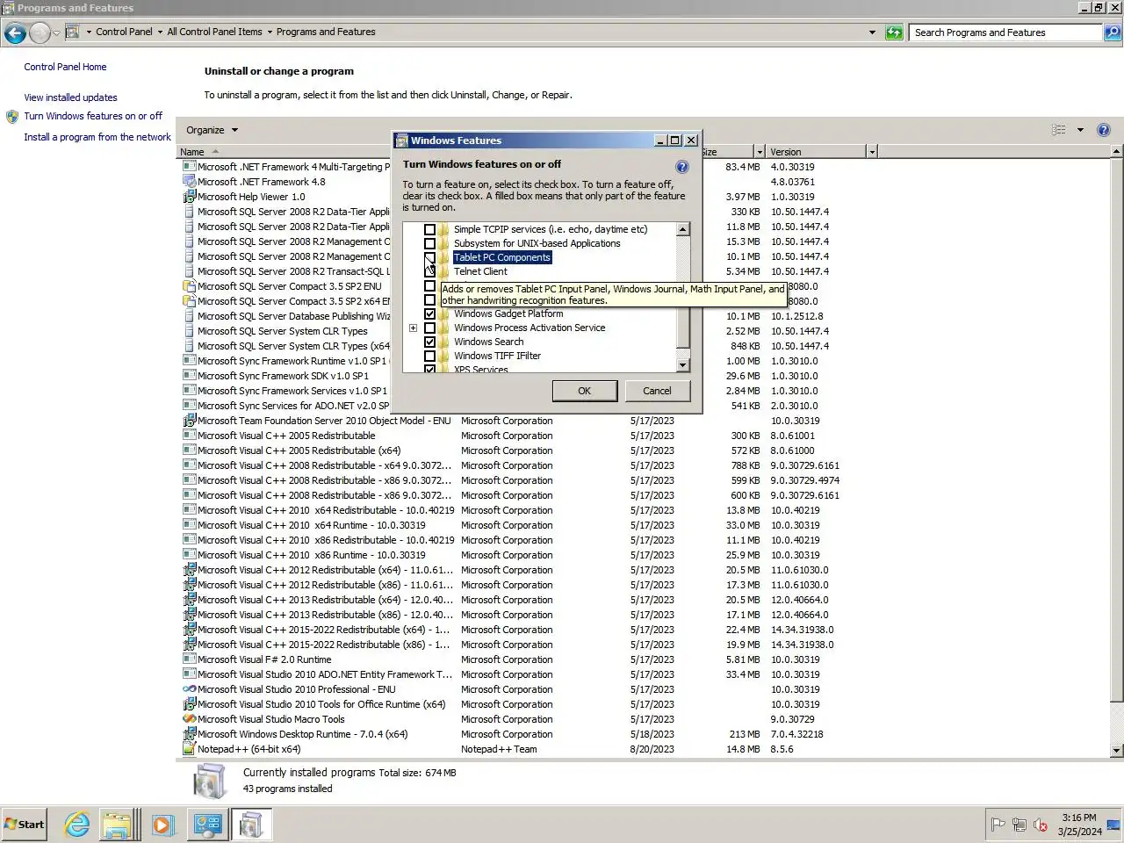This screenshot has width=1124, height=843.
Task: Click scroll up arrow in features list
Action: [x=683, y=229]
